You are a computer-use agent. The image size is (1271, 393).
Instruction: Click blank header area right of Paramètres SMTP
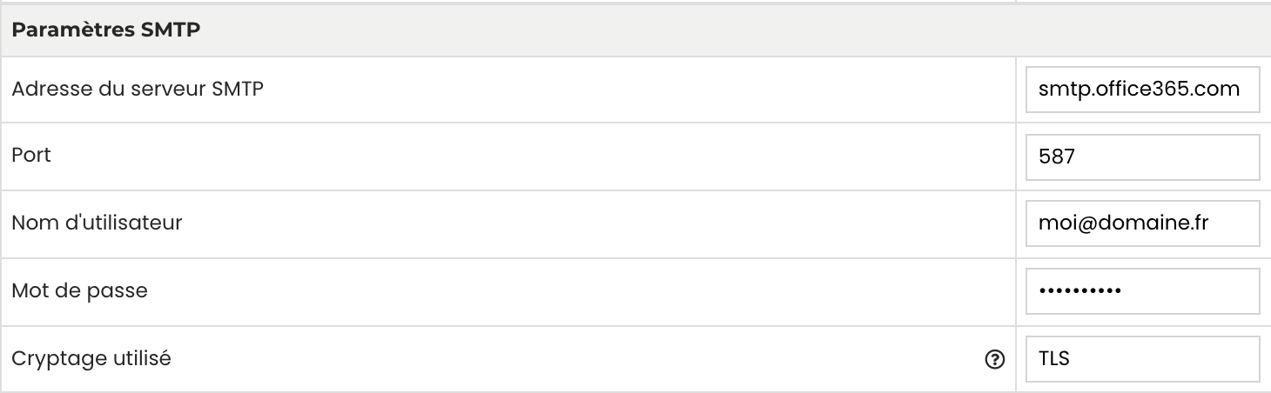point(736,30)
